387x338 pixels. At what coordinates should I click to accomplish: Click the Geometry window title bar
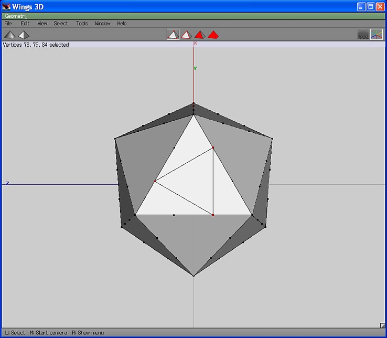click(x=193, y=16)
